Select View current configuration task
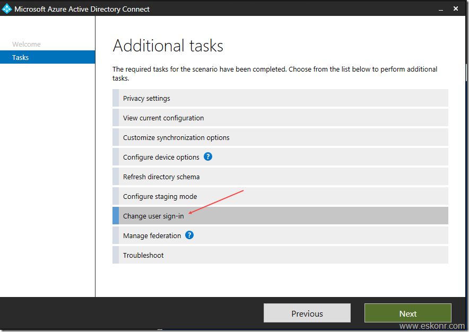Image resolution: width=469 pixels, height=332 pixels. (x=280, y=118)
